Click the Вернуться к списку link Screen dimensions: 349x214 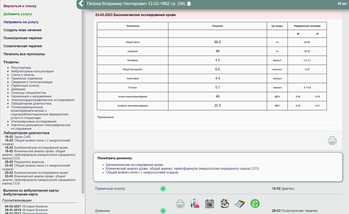click(x=20, y=6)
